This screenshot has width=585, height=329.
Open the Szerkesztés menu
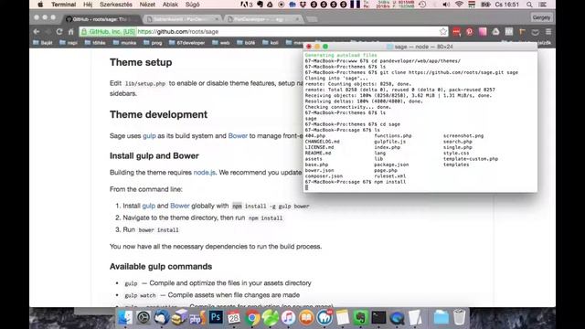(116, 5)
